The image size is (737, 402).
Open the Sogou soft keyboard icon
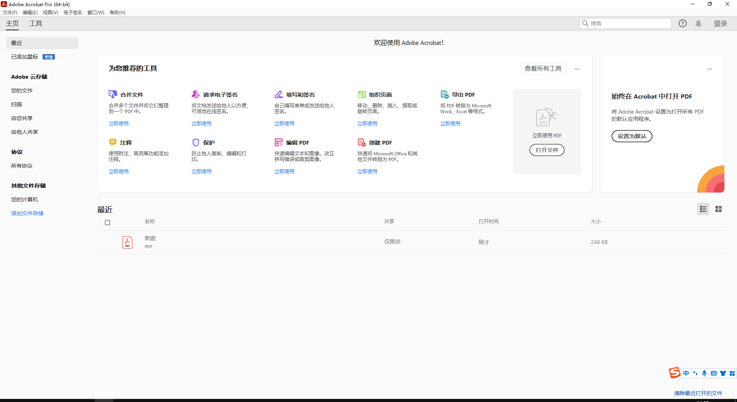714,373
